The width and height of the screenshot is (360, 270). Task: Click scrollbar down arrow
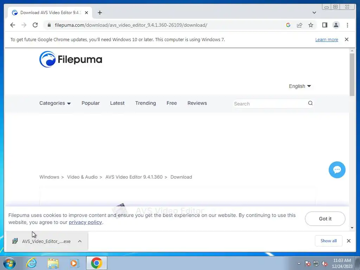352,228
